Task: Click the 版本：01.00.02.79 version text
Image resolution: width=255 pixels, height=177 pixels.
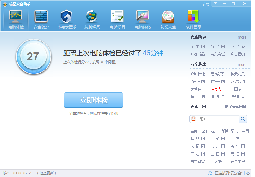Action: point(18,173)
